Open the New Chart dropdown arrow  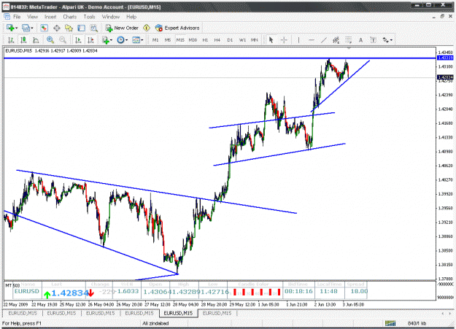coord(16,28)
